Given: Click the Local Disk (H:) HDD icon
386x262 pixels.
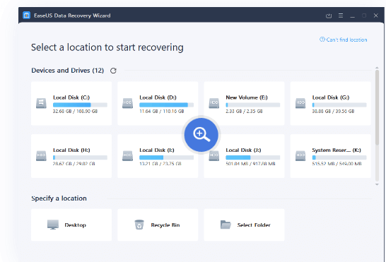Looking at the screenshot, I should click(x=41, y=156).
